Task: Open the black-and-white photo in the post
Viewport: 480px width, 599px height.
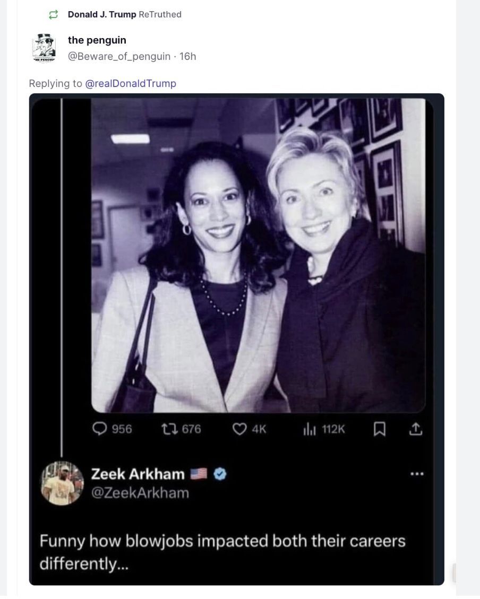Action: (258, 255)
